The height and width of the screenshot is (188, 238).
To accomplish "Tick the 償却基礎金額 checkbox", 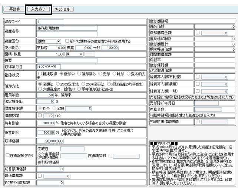I will coord(198,33).
